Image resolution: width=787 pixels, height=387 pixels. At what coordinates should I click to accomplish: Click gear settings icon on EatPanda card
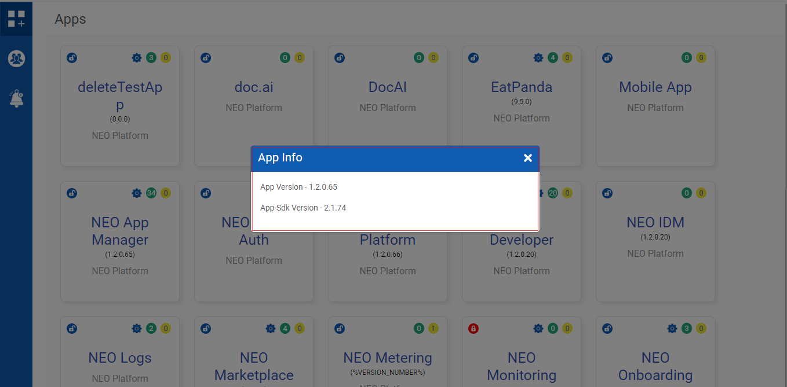(538, 58)
